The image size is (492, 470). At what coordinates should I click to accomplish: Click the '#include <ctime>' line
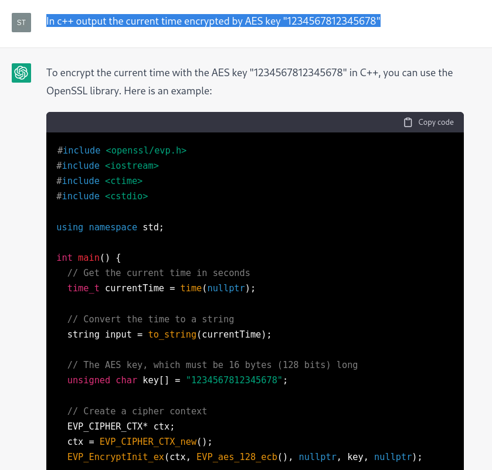[100, 181]
